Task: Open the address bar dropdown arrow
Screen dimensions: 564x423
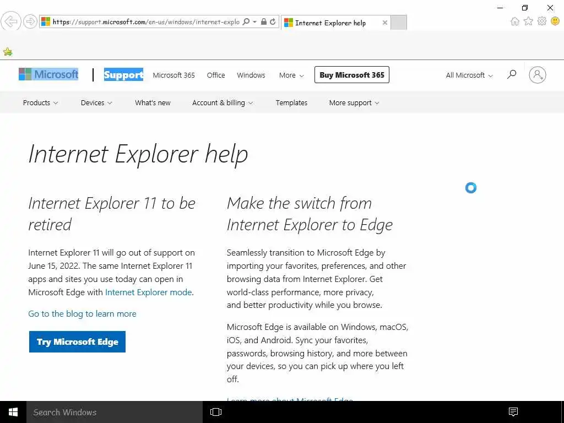Action: point(254,22)
